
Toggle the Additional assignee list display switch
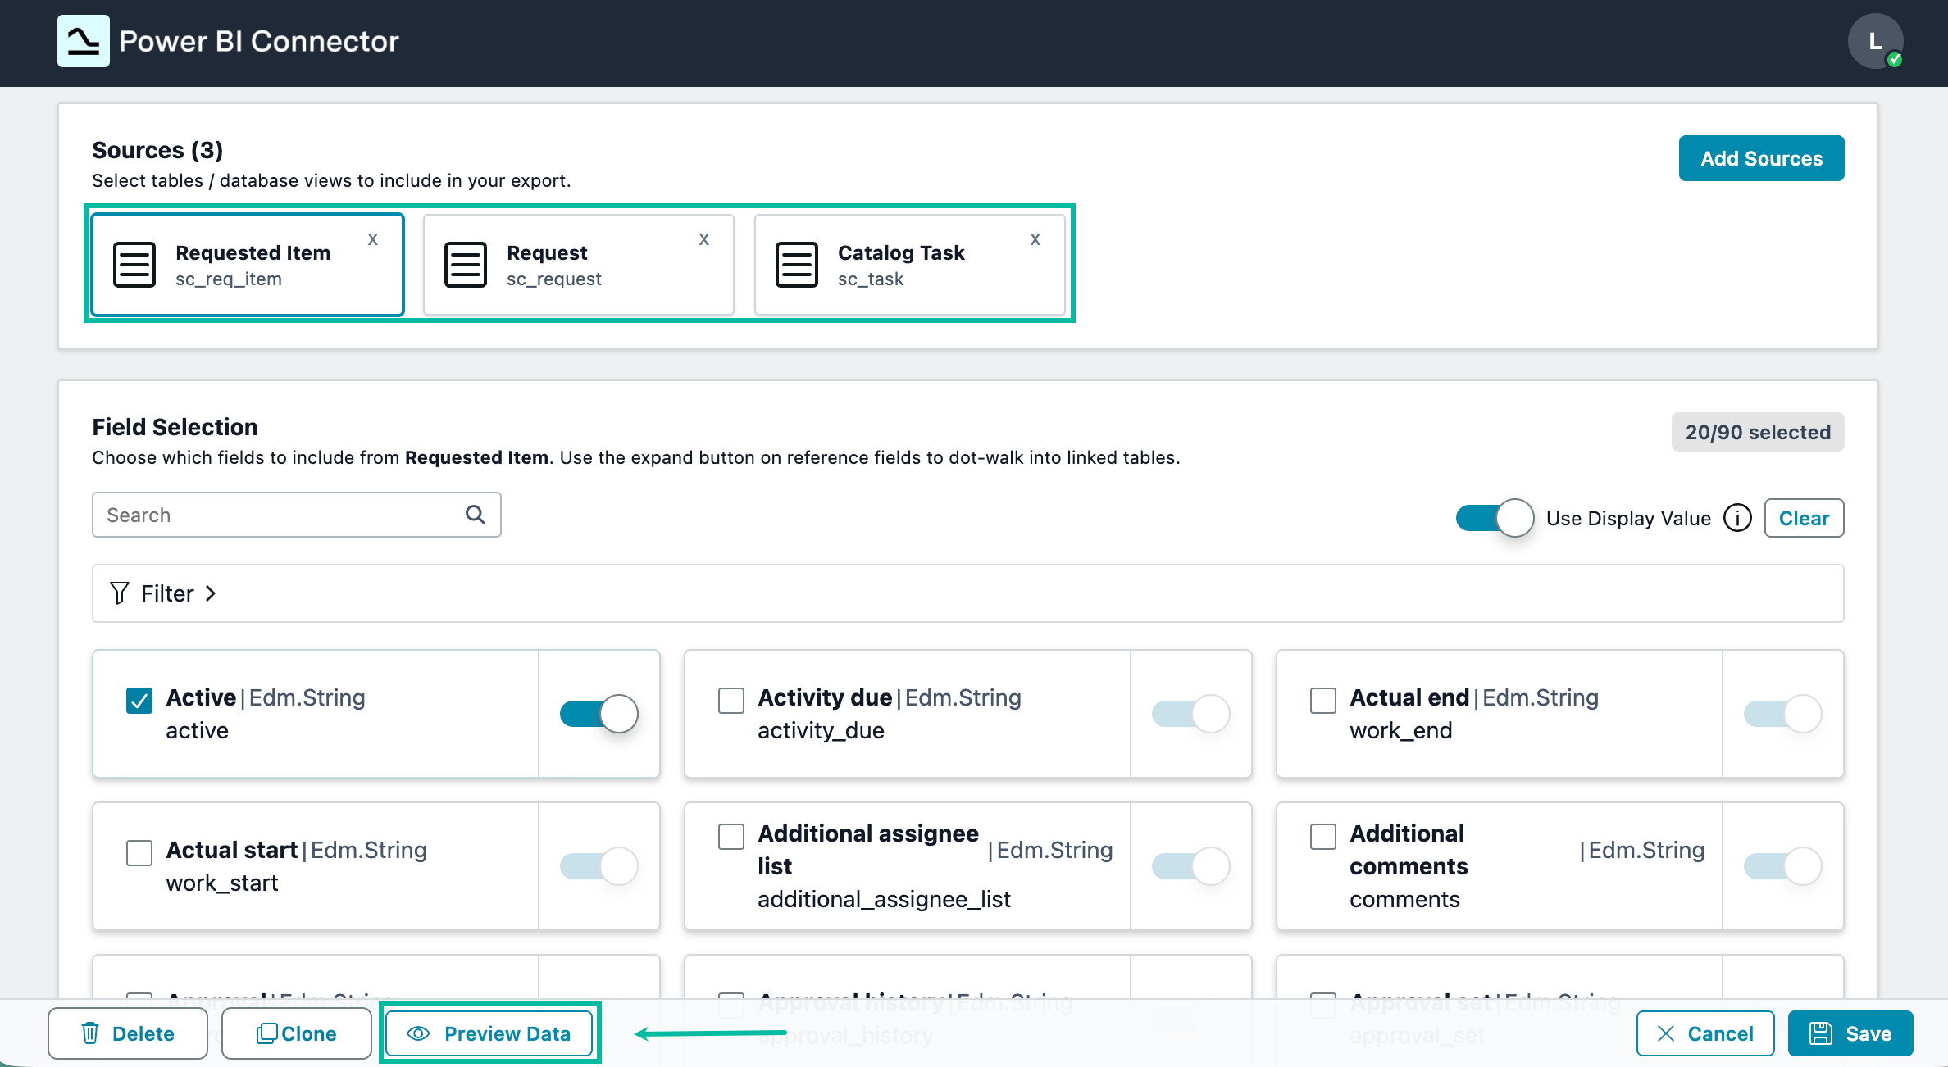(x=1191, y=866)
